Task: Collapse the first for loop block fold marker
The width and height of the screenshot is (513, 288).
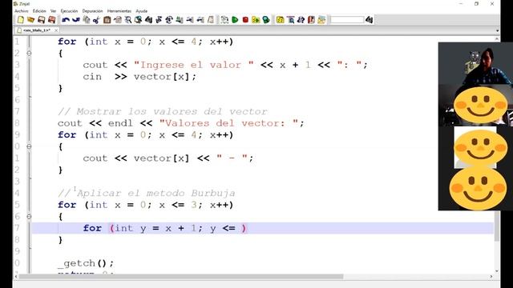Action: click(29, 54)
